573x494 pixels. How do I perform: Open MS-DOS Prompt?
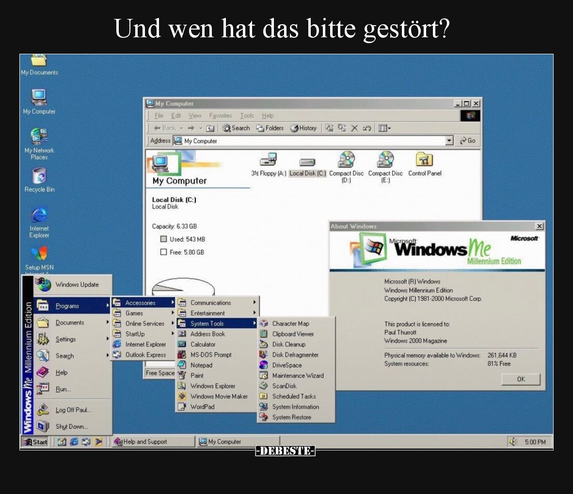217,355
